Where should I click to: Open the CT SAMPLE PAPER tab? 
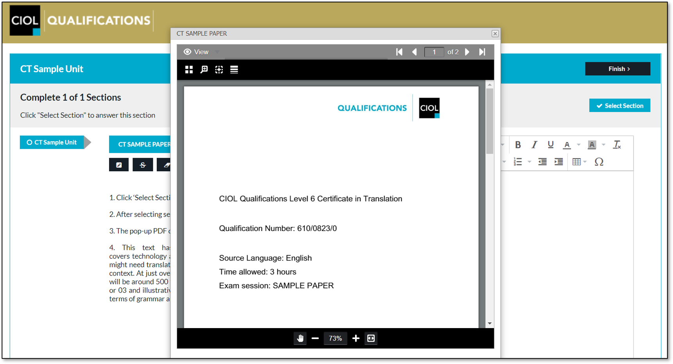(140, 144)
